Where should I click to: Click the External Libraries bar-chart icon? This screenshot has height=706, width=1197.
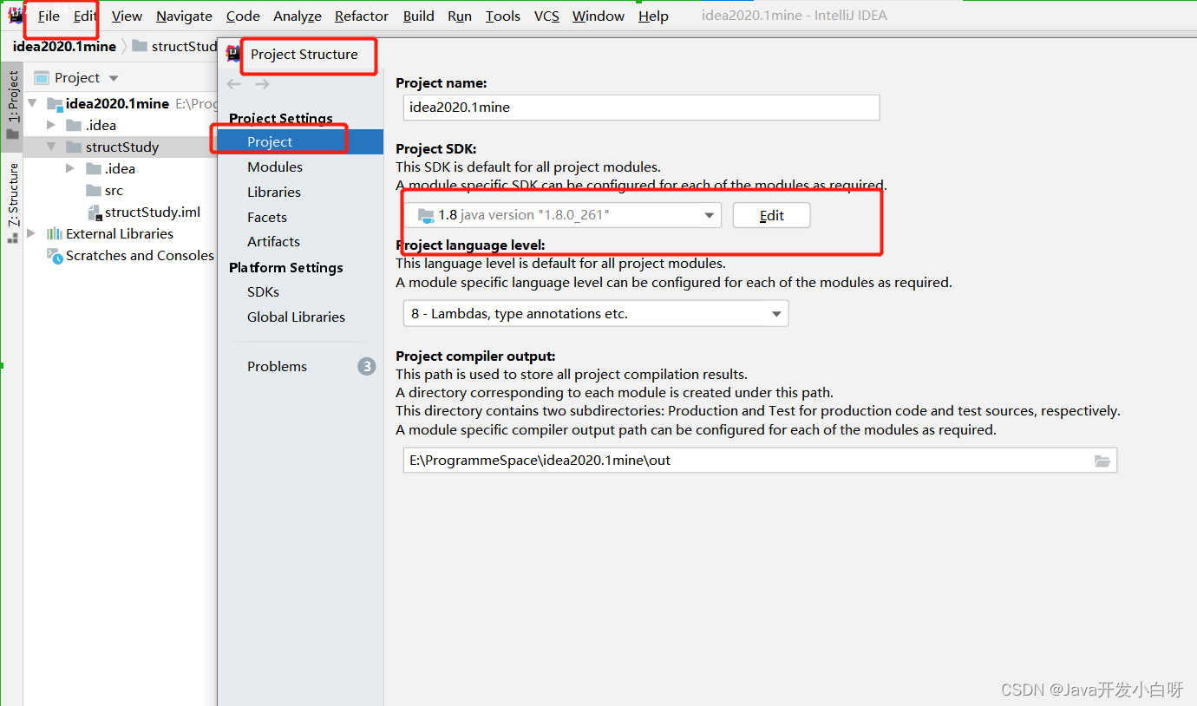coord(55,233)
